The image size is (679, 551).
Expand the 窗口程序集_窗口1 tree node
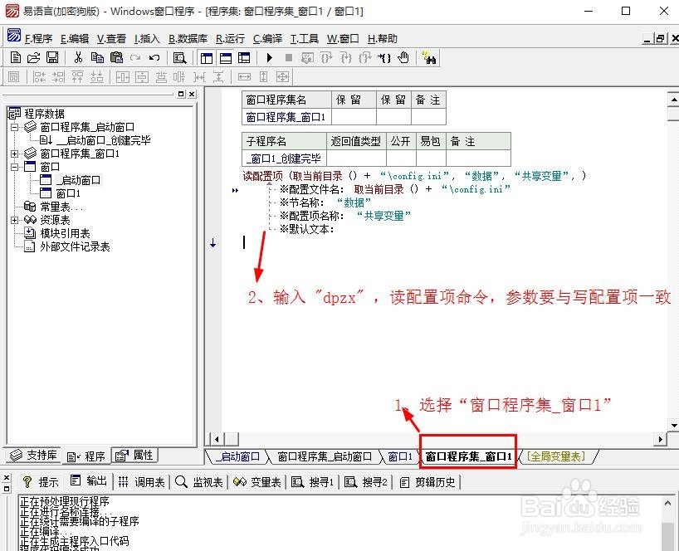[x=15, y=154]
